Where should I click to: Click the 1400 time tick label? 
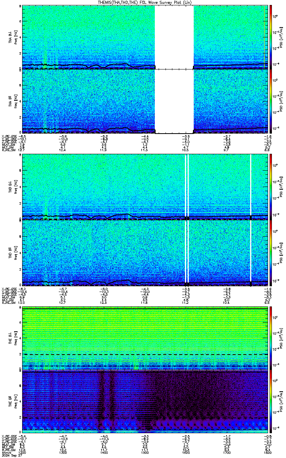point(104,453)
